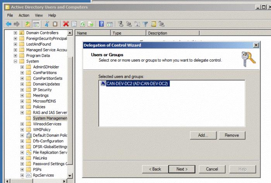This screenshot has height=183, width=271.
Task: Select the FileLinks tree item
Action: (40, 158)
